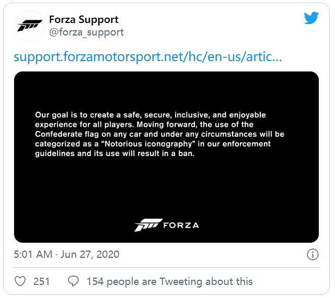Image resolution: width=335 pixels, height=298 pixels.
Task: Visit the @forza_support handle link
Action: pos(86,32)
